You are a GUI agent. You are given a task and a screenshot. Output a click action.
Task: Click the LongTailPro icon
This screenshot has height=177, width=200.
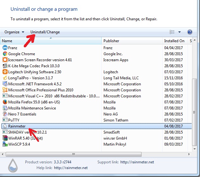click(5, 78)
